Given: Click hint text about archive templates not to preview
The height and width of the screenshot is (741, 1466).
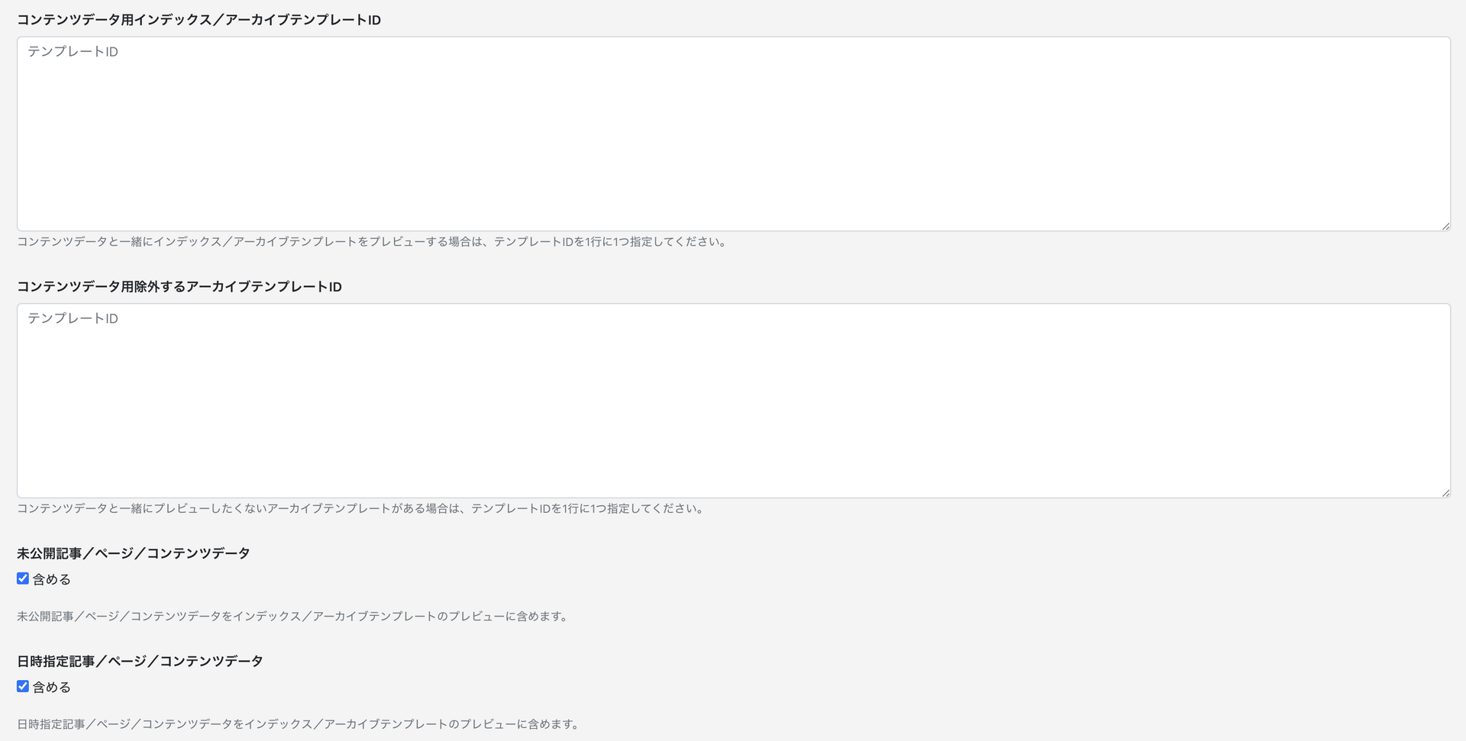Looking at the screenshot, I should [x=361, y=508].
